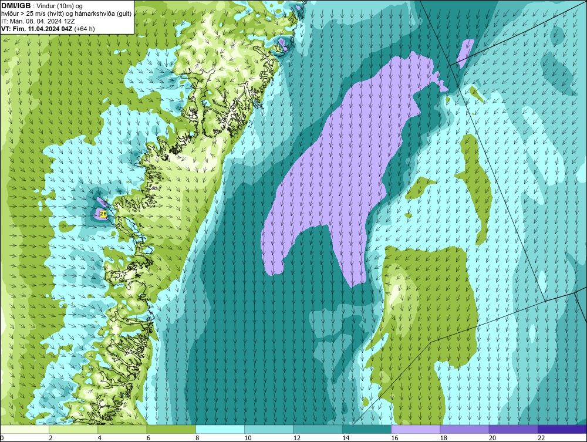Click the 8–10 m/s light cyan swatch

(220, 429)
